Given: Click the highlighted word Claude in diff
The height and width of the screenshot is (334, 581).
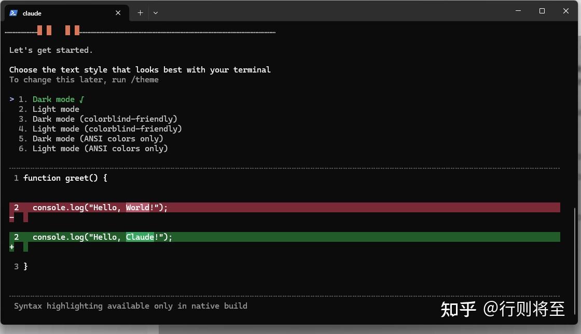Looking at the screenshot, I should tap(140, 237).
